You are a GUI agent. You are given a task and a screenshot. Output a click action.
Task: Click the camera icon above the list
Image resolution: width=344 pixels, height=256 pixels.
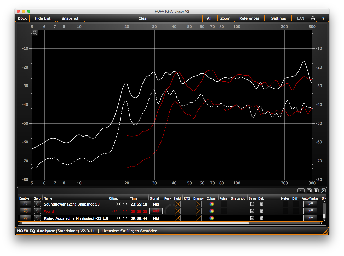pyautogui.click(x=301, y=191)
